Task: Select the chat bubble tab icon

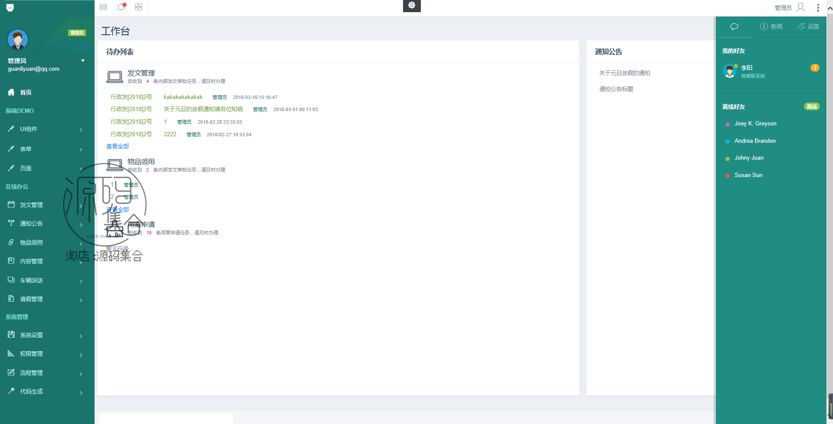Action: pos(734,26)
